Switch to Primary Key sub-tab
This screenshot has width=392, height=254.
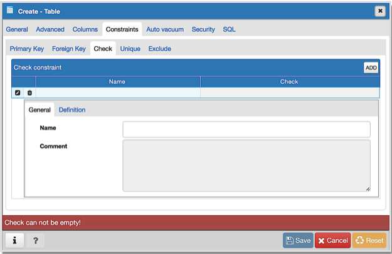[28, 49]
